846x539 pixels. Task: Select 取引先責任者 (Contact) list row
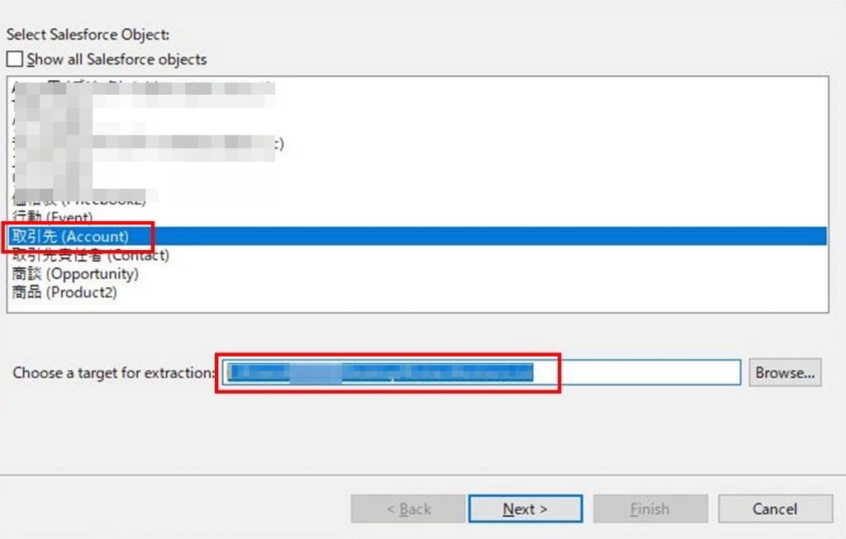[417, 255]
